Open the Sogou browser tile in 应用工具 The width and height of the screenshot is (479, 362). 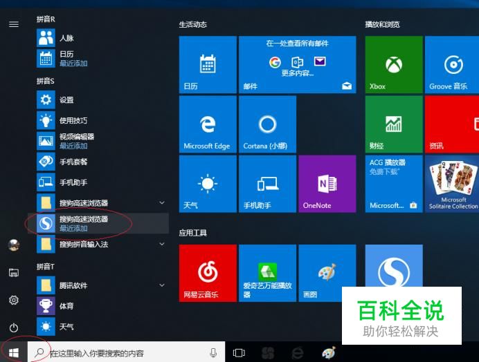394,265
